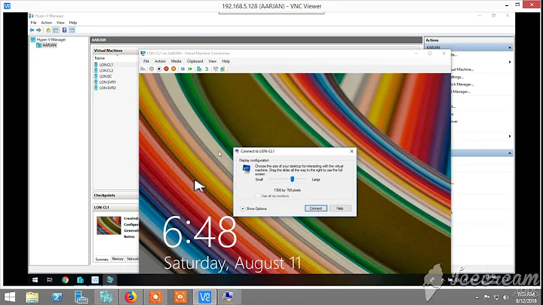Click the Checkpoint toolbar icon
The width and height of the screenshot is (543, 305).
pyautogui.click(x=199, y=69)
